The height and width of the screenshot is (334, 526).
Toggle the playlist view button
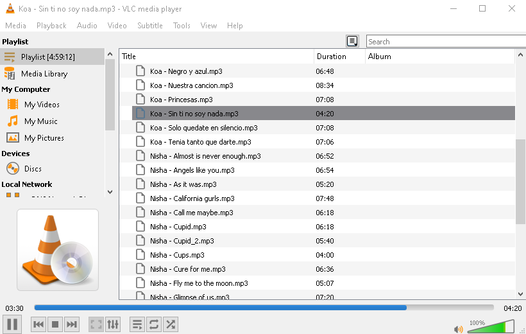(x=137, y=324)
